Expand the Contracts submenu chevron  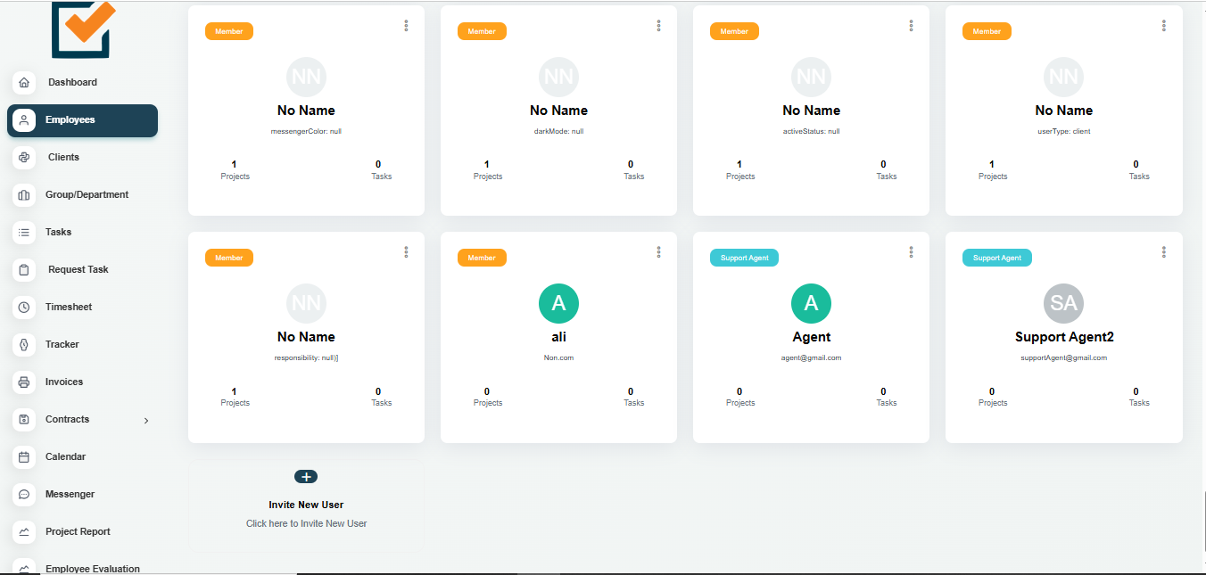(x=146, y=420)
